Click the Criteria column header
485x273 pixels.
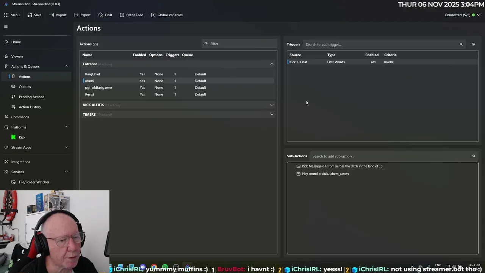click(390, 55)
